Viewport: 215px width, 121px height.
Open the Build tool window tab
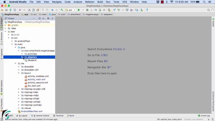tap(71, 116)
